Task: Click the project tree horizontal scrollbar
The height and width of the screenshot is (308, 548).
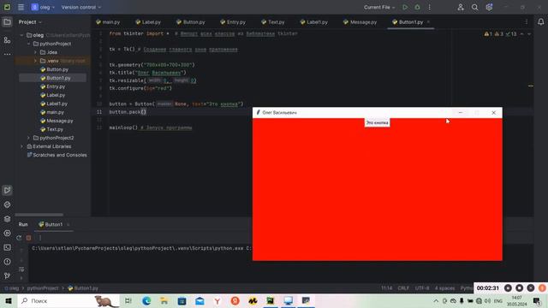Action: [x=39, y=215]
